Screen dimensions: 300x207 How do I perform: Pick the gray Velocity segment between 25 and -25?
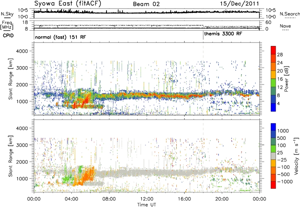tap(273, 156)
